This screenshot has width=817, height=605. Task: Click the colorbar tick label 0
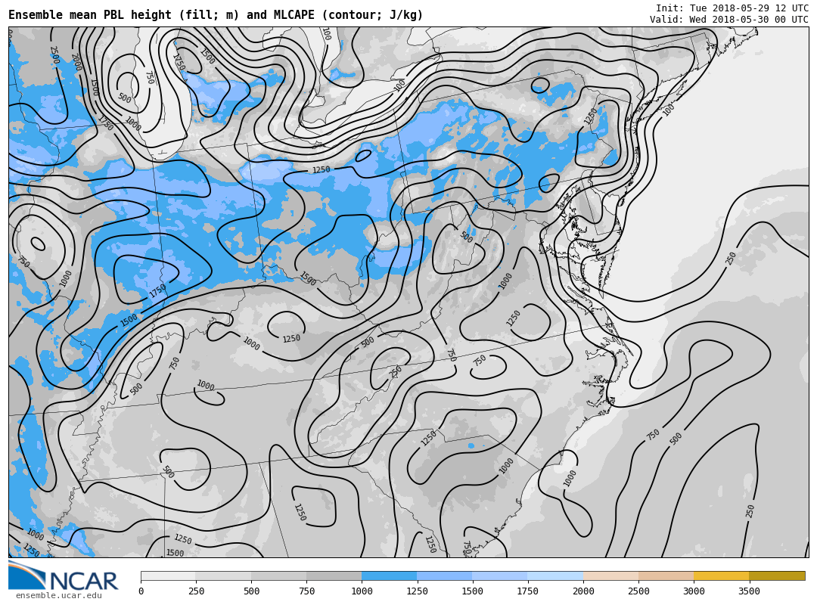(141, 591)
